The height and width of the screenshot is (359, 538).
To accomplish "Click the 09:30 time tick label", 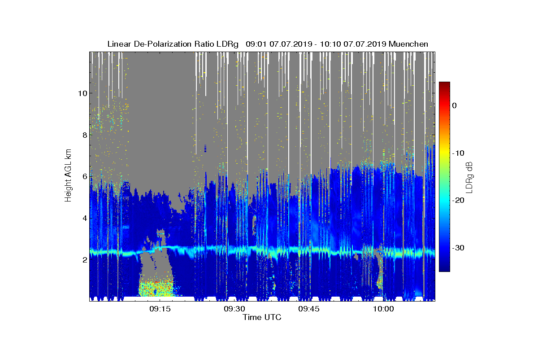I will pos(234,309).
